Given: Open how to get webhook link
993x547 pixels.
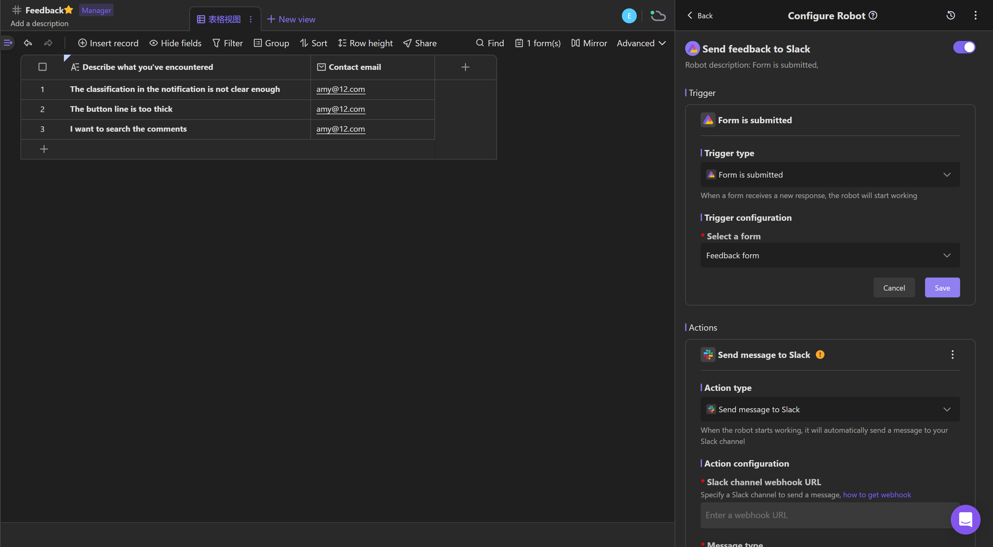Looking at the screenshot, I should (x=877, y=495).
